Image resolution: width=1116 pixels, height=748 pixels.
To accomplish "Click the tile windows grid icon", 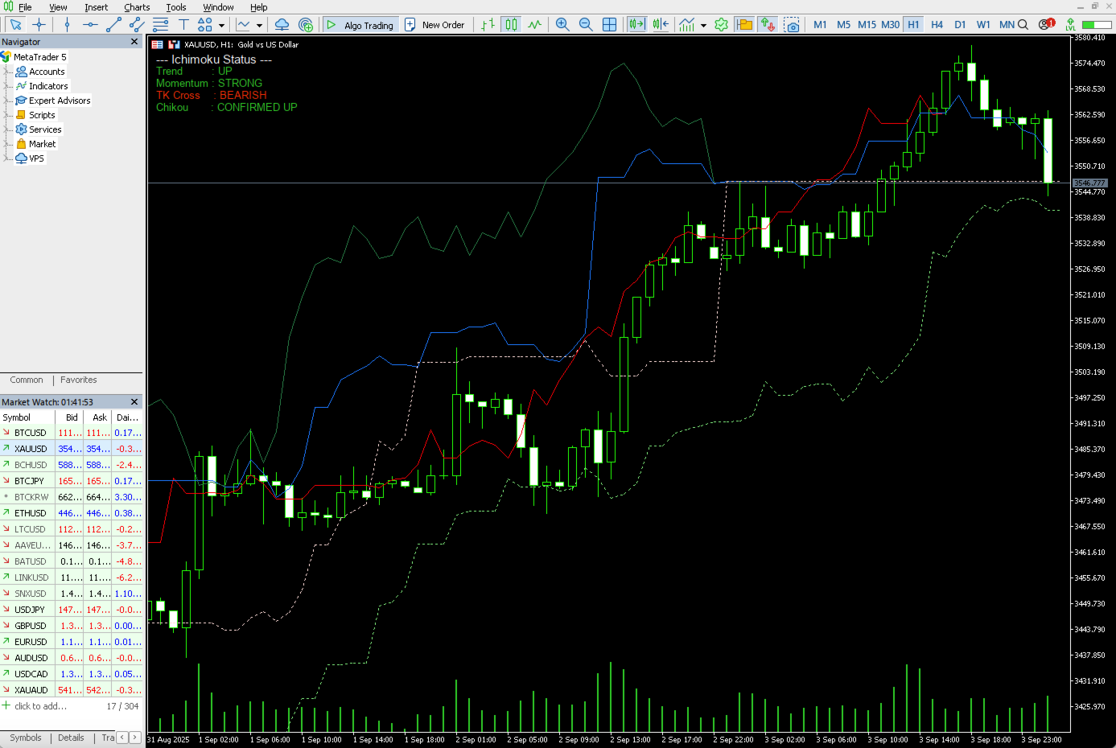I will coord(609,25).
